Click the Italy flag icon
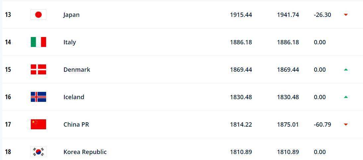Image resolution: width=363 pixels, height=160 pixels. pos(38,42)
